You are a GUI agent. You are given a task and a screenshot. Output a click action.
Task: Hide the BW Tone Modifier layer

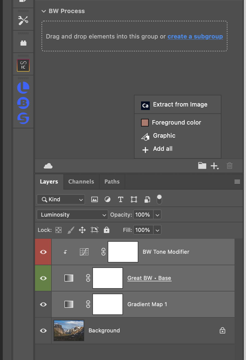pos(43,252)
